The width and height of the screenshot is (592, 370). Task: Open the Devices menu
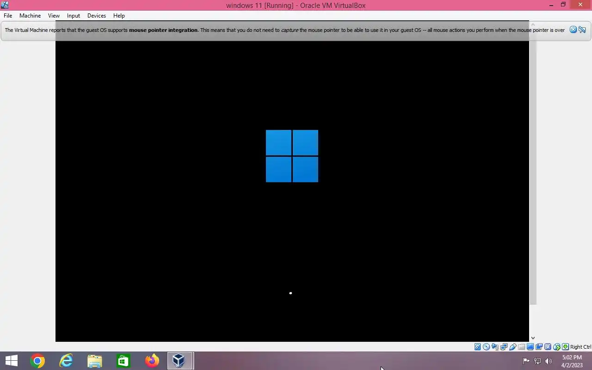point(97,15)
